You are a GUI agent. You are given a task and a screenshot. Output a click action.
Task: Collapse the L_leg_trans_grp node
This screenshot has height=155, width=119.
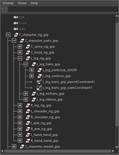(x=26, y=64)
